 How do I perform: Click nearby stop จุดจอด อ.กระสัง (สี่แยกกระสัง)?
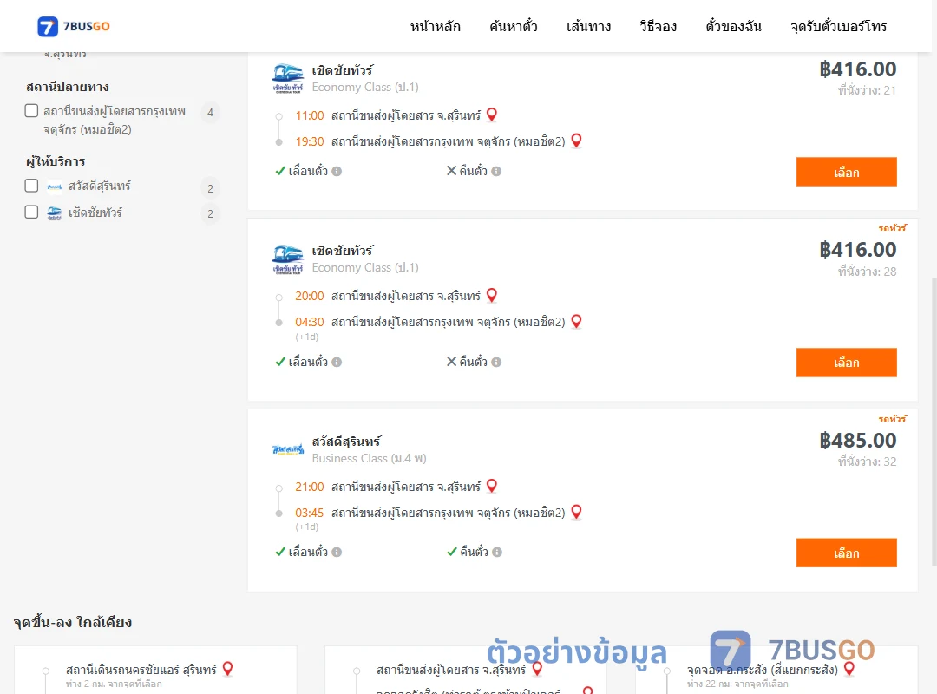tap(762, 670)
